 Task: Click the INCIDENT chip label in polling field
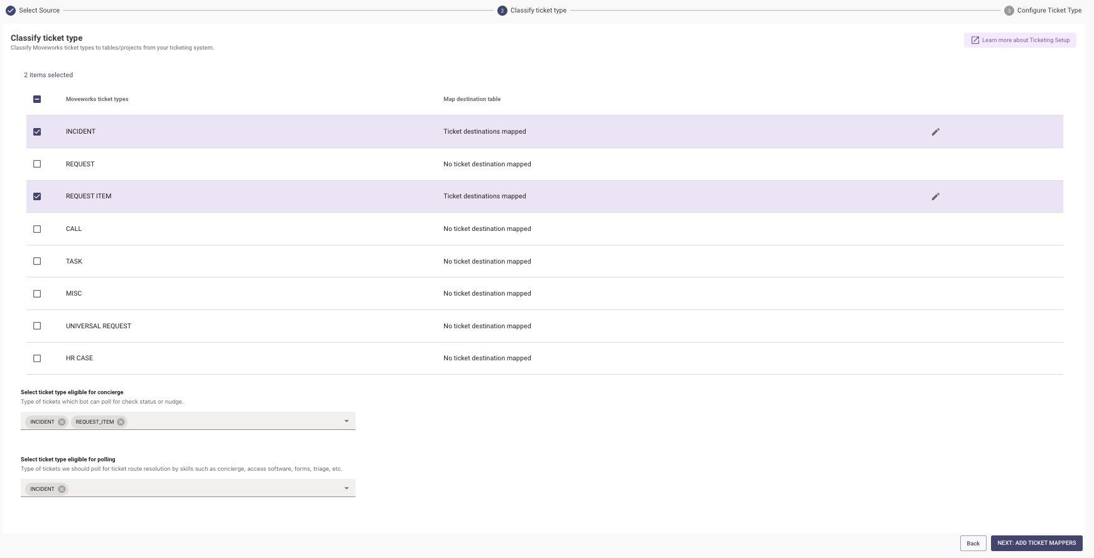tap(42, 489)
